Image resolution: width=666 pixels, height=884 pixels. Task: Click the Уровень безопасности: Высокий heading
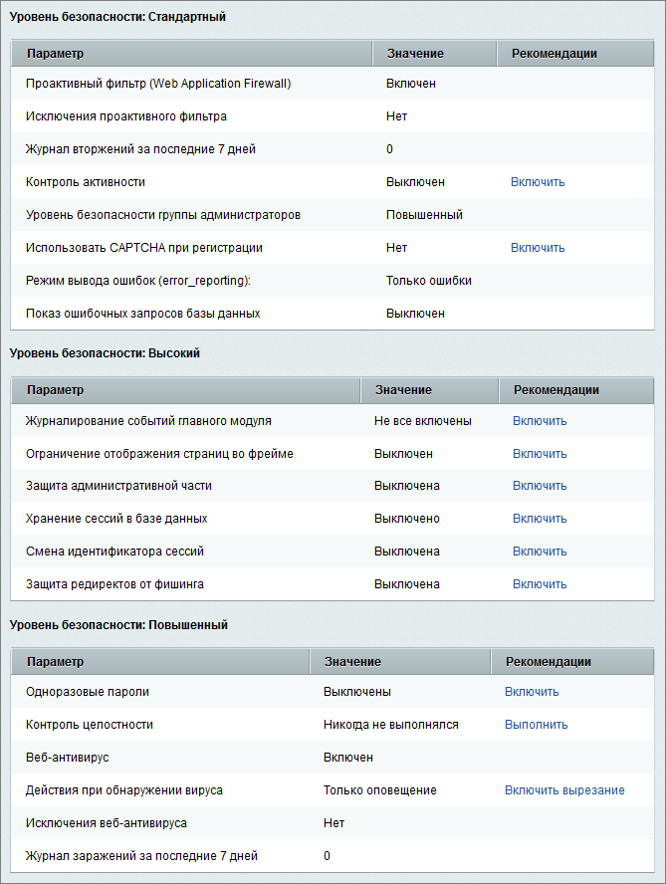pyautogui.click(x=105, y=353)
